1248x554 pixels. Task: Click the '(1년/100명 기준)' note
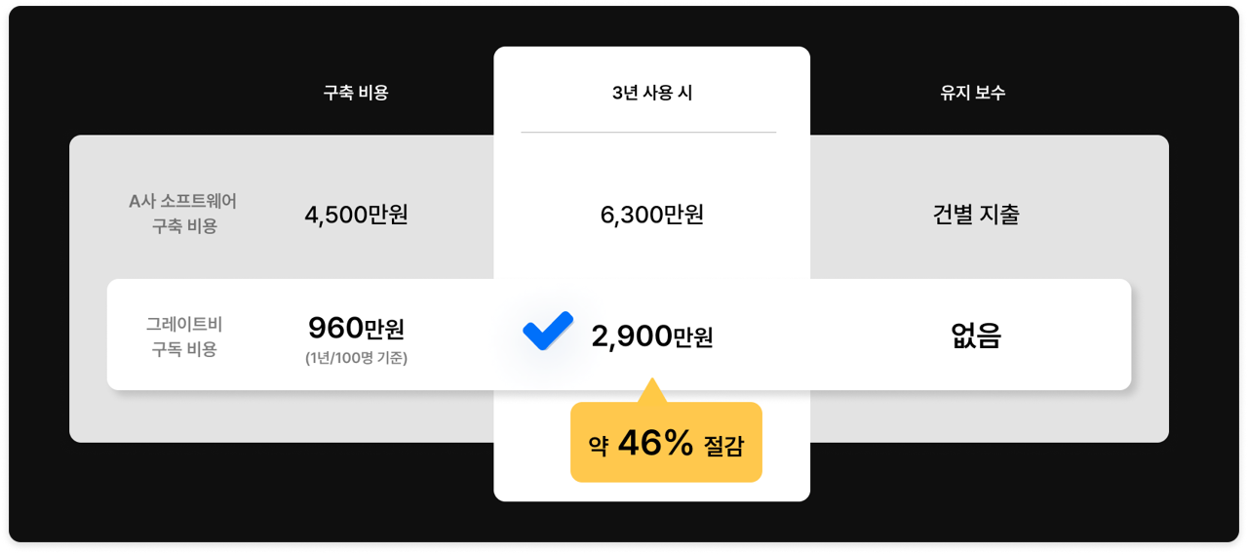click(x=356, y=358)
